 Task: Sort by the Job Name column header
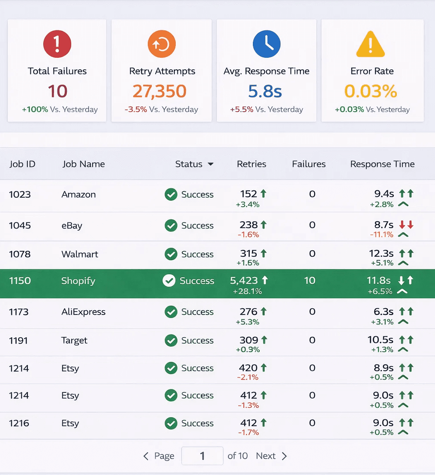point(84,164)
